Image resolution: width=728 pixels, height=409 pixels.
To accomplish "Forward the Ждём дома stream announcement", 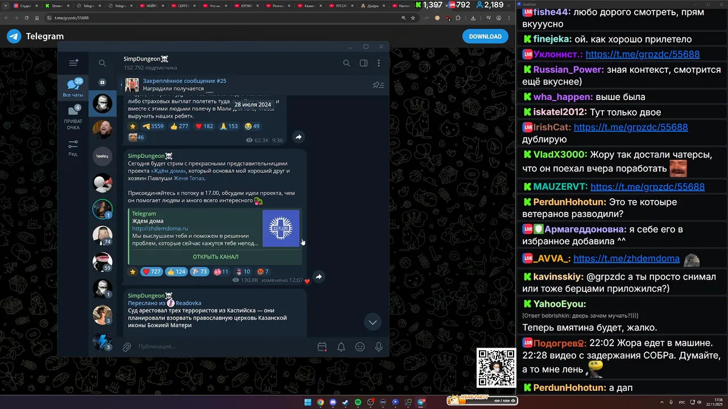I will [318, 277].
